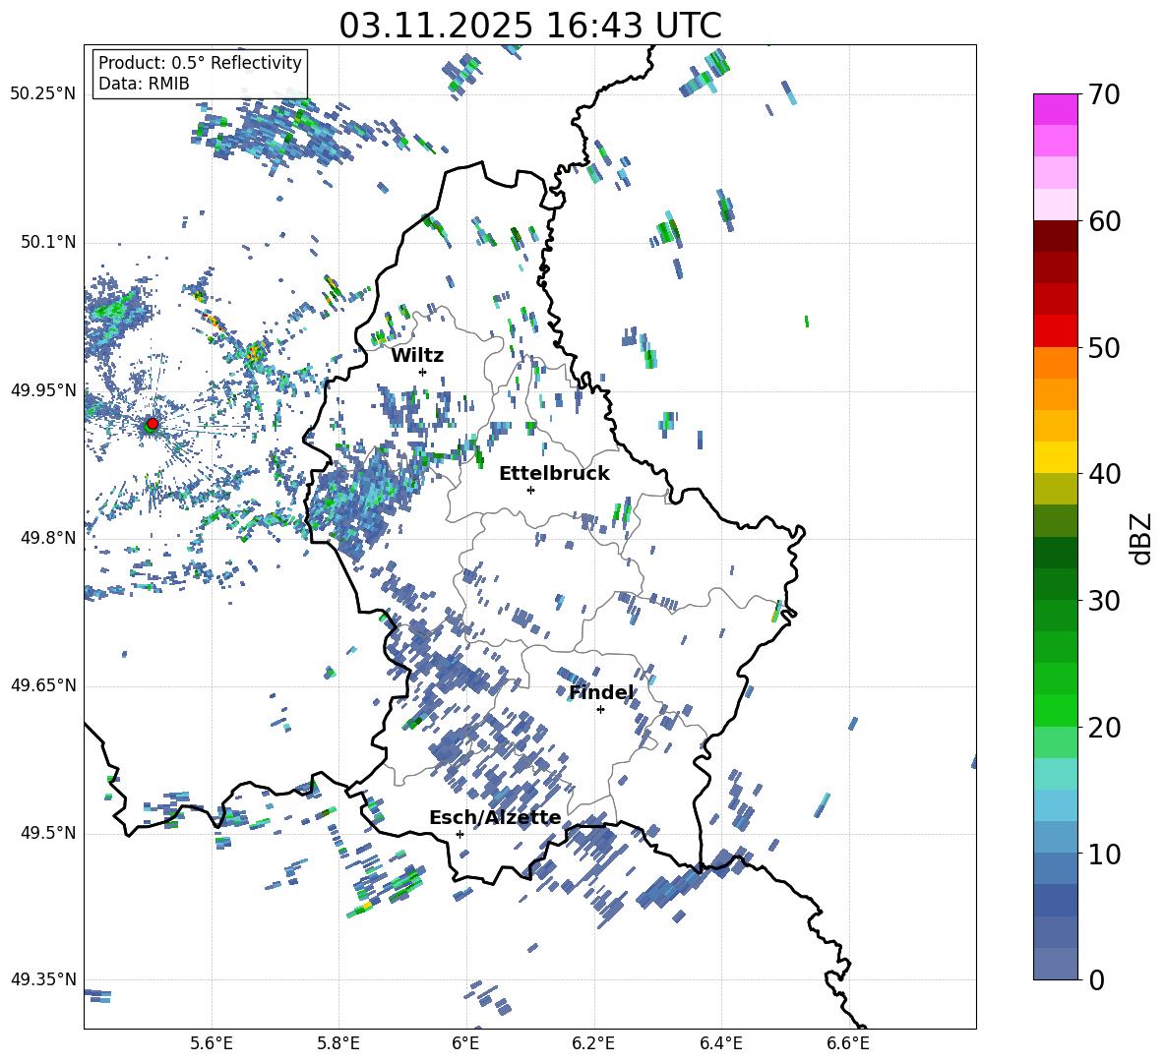This screenshot has width=1165, height=1063.
Task: Click the Product 0.5° Reflectivity info text
Action: tap(200, 63)
